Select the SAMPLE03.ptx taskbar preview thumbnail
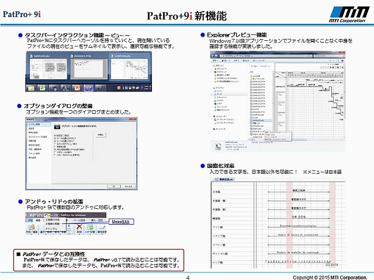Viewport: 374px width, 280px height. tap(49, 66)
